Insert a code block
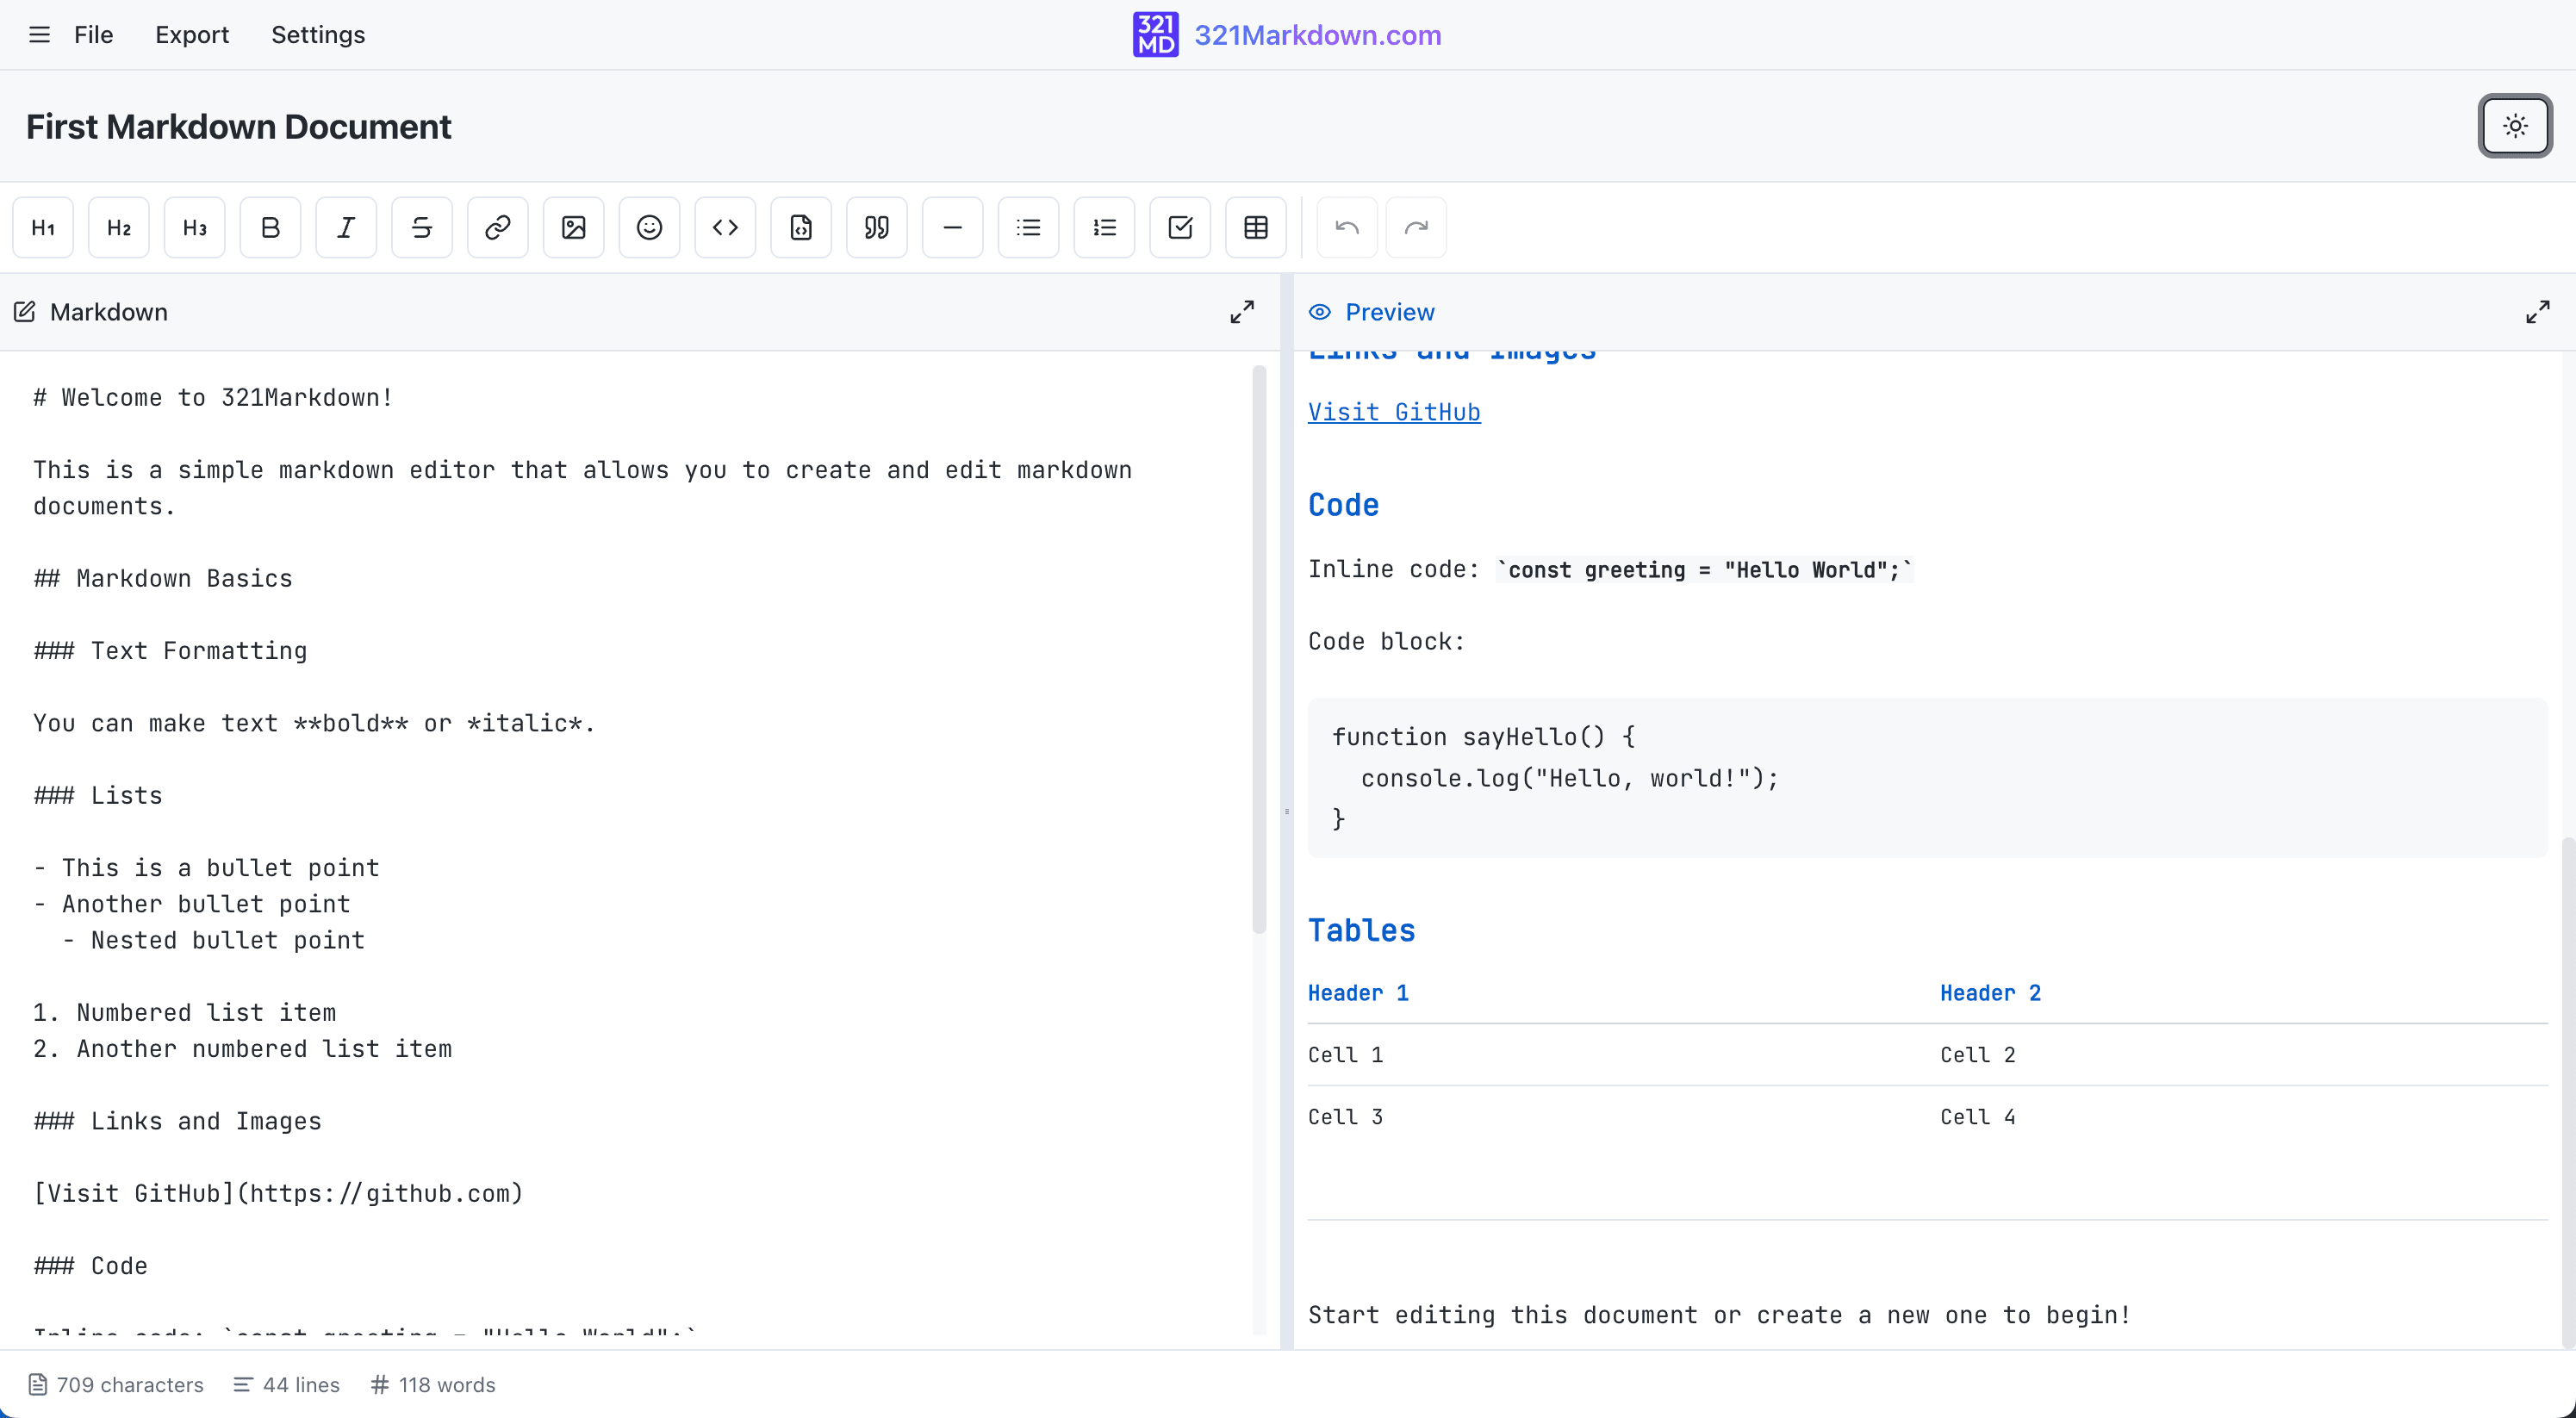 [x=801, y=228]
